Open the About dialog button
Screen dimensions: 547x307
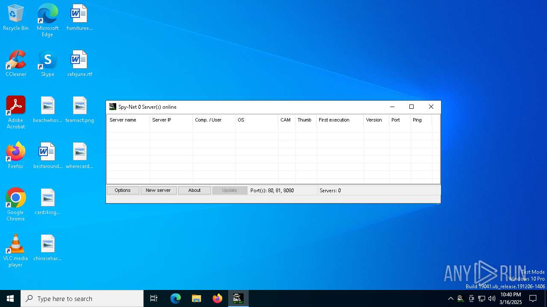(x=194, y=190)
